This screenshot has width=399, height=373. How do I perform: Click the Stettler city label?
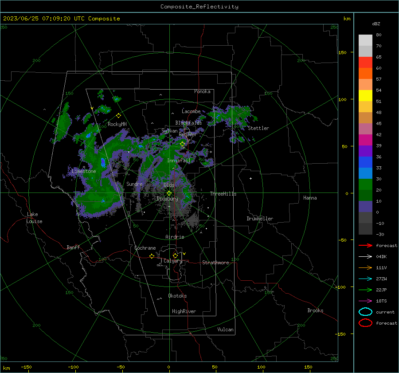tap(258, 128)
